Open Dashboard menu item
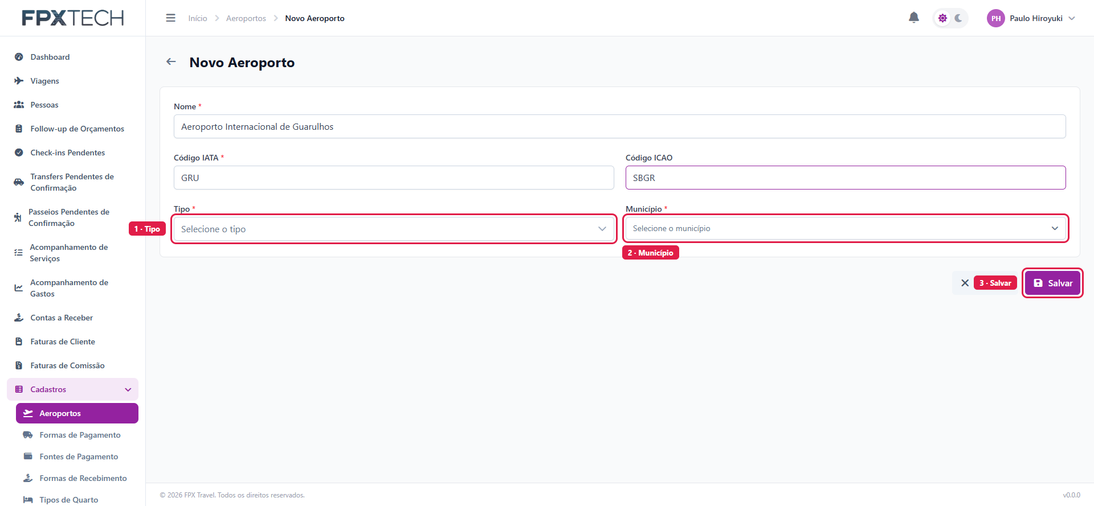The width and height of the screenshot is (1094, 506). (72, 57)
